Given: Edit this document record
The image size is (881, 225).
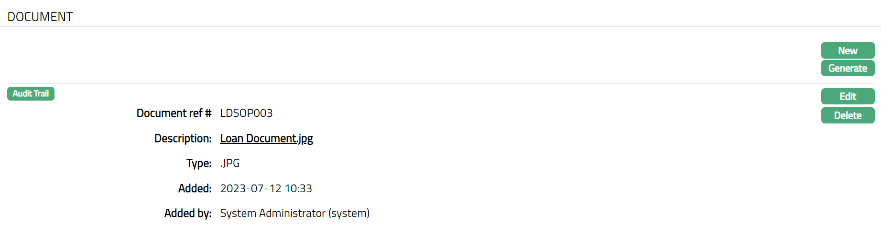Looking at the screenshot, I should [847, 96].
